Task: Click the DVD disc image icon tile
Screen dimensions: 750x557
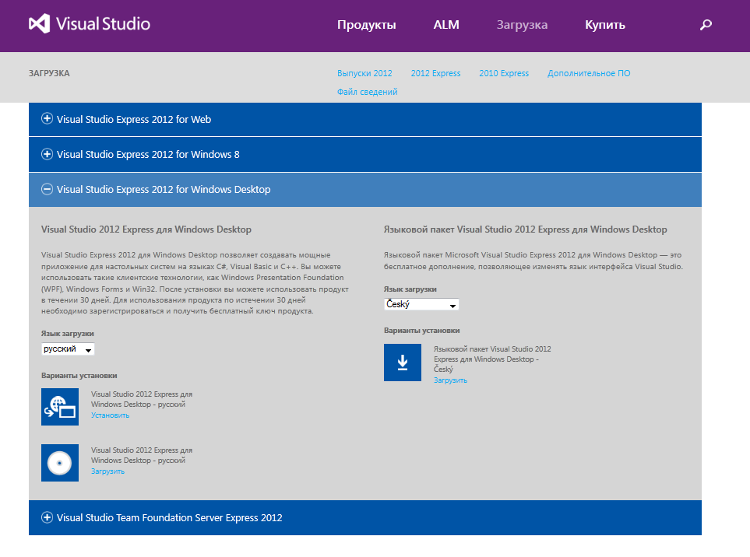Action: point(60,463)
